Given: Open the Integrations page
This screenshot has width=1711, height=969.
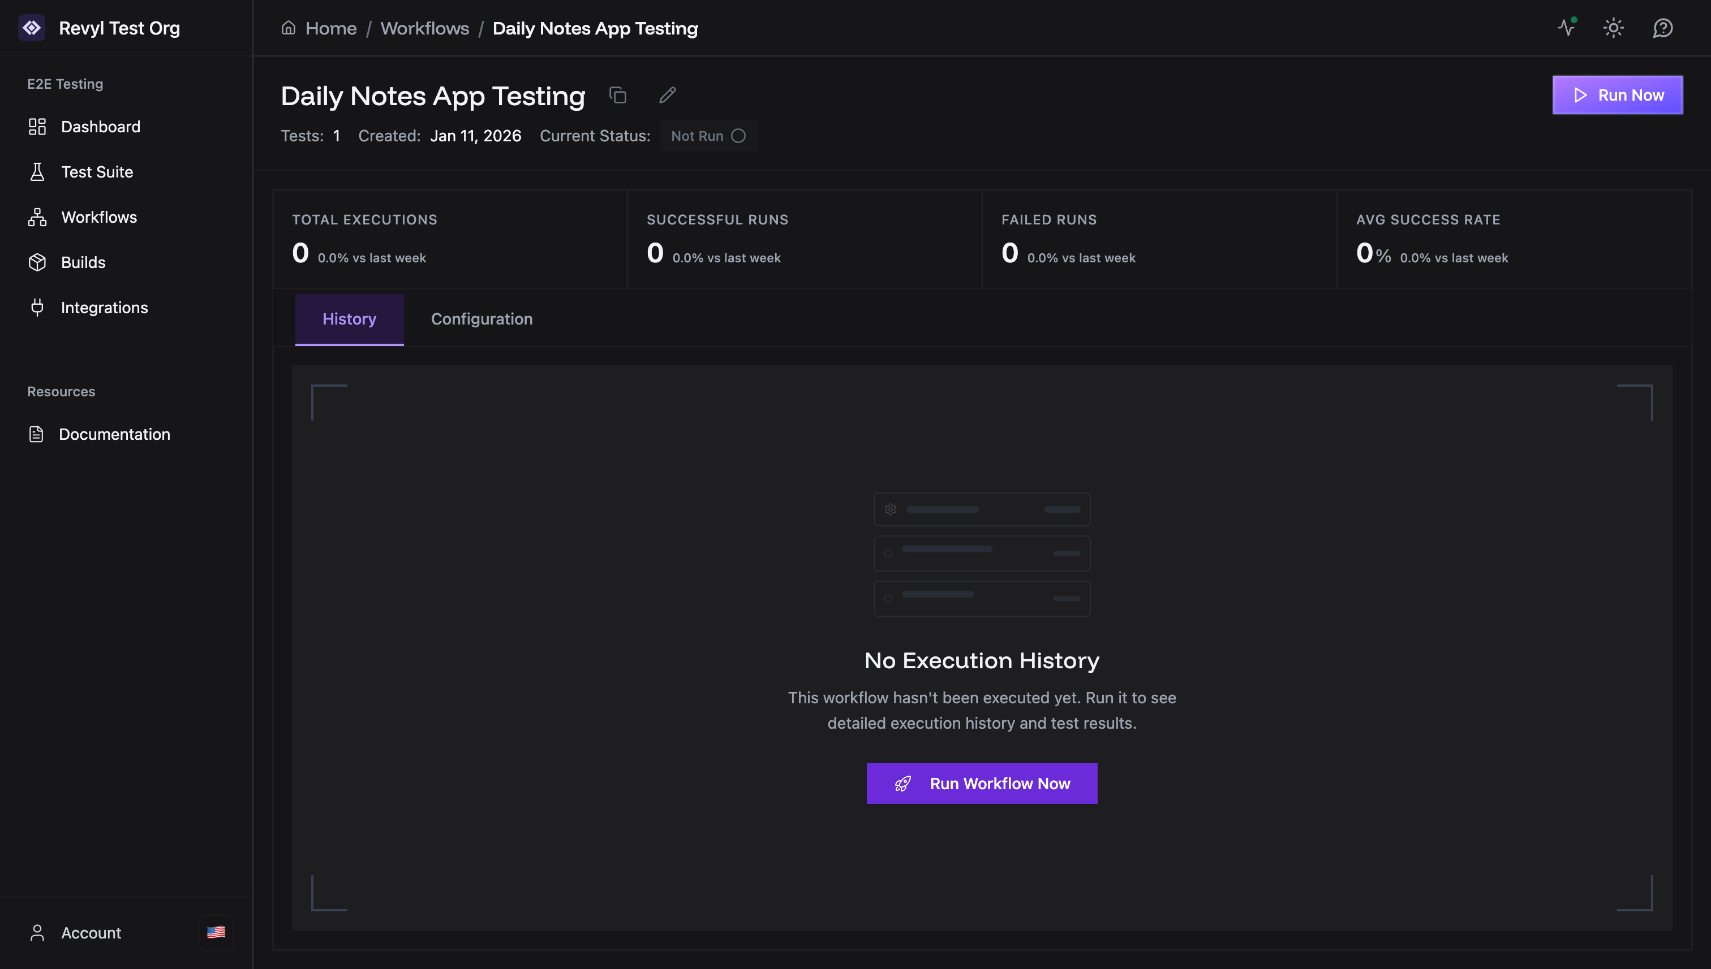Looking at the screenshot, I should [105, 308].
